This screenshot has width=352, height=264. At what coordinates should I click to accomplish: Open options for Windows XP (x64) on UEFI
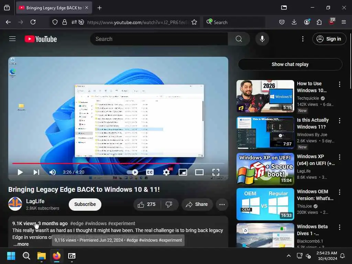tap(339, 157)
